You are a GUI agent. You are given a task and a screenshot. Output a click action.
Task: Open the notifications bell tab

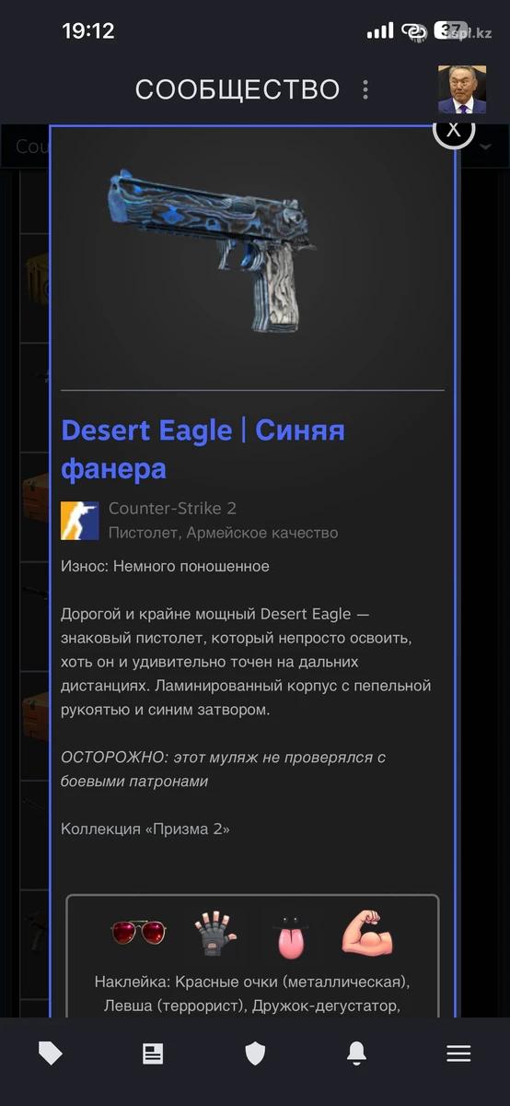pyautogui.click(x=356, y=1053)
